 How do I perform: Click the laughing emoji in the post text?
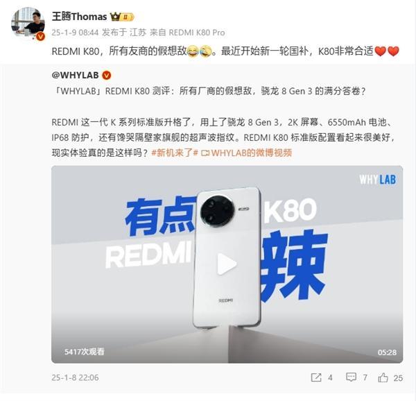pyautogui.click(x=193, y=51)
